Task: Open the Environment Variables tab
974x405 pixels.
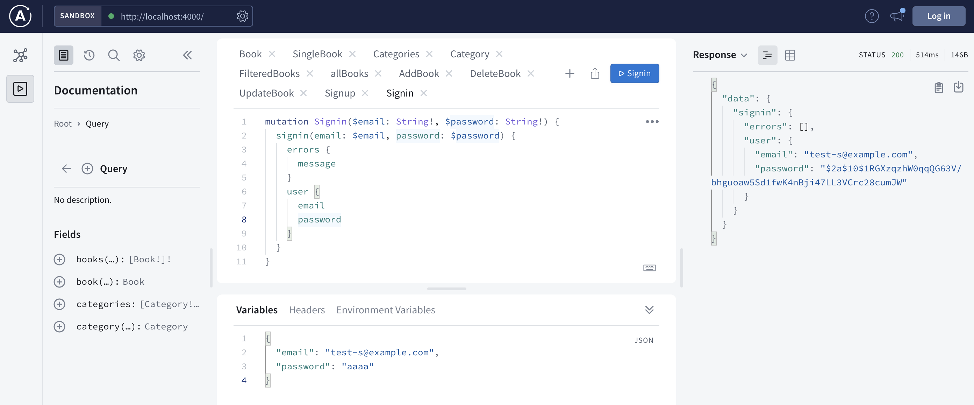Action: tap(385, 310)
